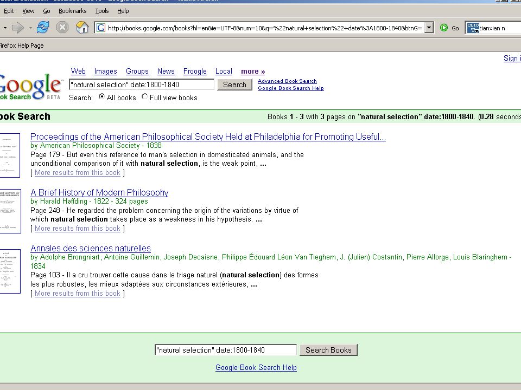521x390 pixels.
Task: Click the Forward arrow toolbar icon
Action: coord(17,28)
